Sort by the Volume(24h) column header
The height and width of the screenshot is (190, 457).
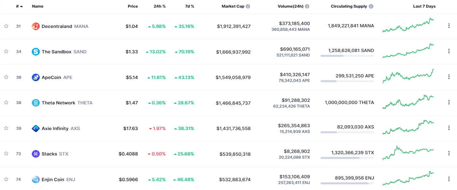click(x=291, y=7)
